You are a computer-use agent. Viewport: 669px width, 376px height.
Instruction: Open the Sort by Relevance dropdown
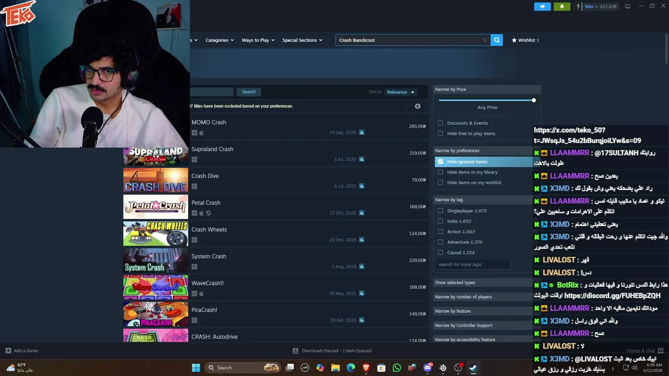click(x=400, y=92)
